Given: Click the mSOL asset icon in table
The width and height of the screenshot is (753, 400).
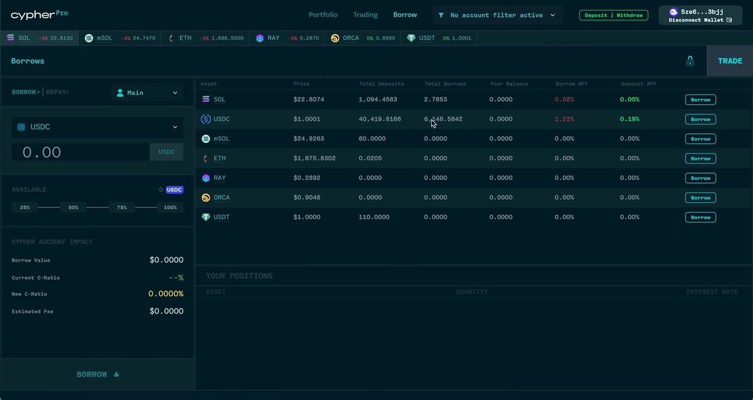Looking at the screenshot, I should click(x=206, y=139).
